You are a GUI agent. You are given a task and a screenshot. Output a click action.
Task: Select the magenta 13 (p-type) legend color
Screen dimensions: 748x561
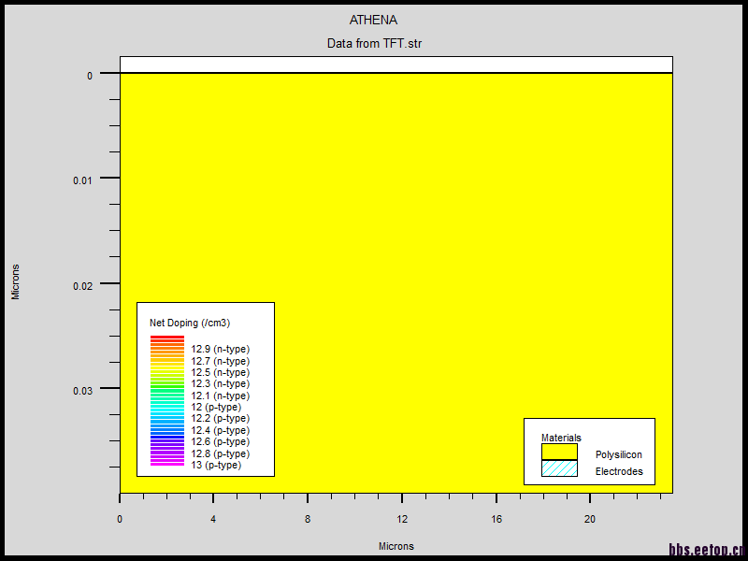[x=167, y=464]
